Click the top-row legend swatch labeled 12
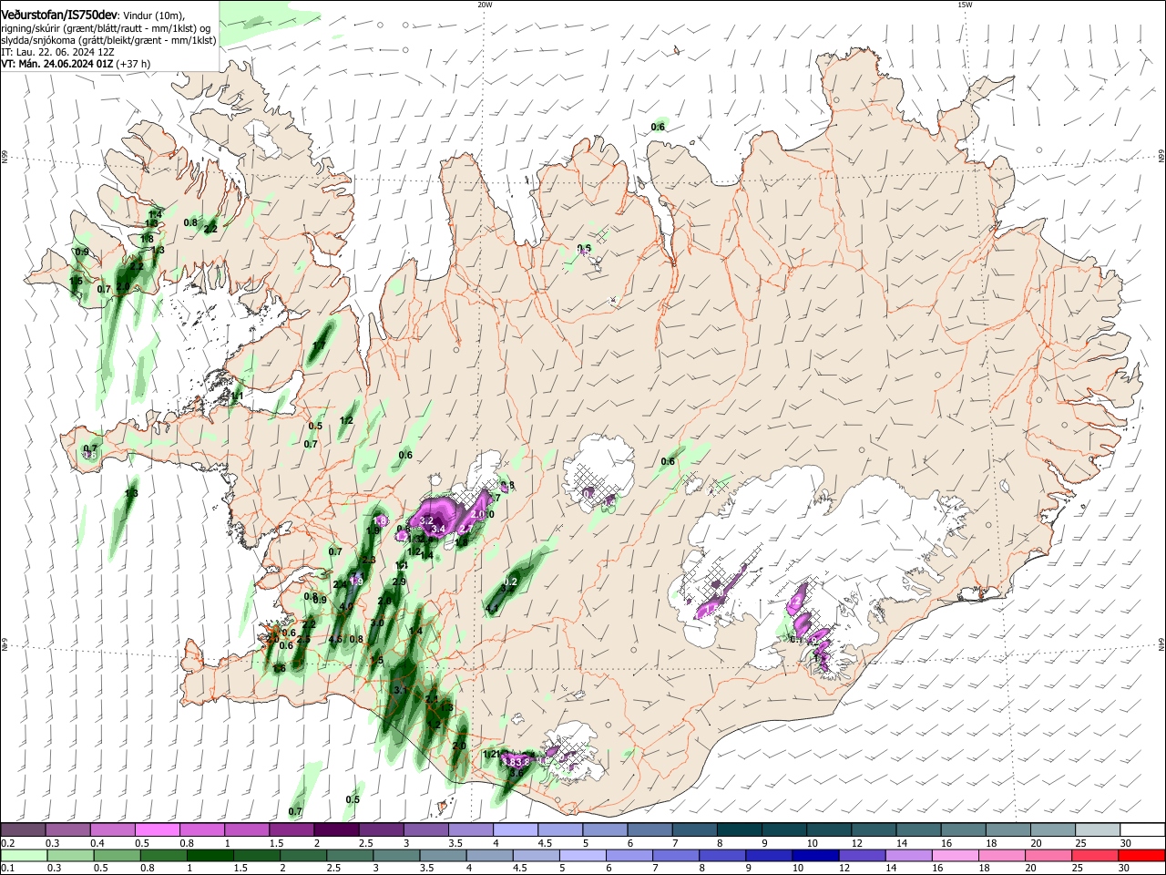Screen dimensions: 1166x875 874,829
